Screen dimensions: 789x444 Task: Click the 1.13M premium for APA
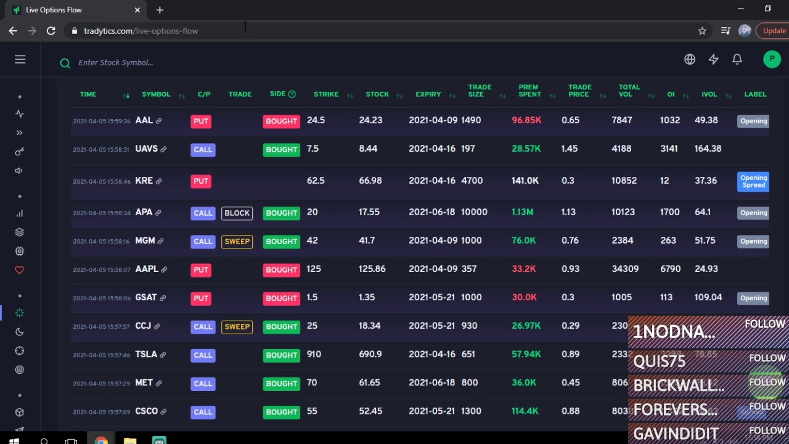[x=523, y=212]
